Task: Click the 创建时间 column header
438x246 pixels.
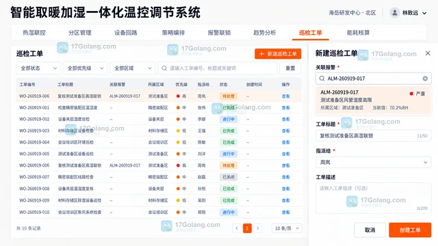Action: (x=254, y=85)
